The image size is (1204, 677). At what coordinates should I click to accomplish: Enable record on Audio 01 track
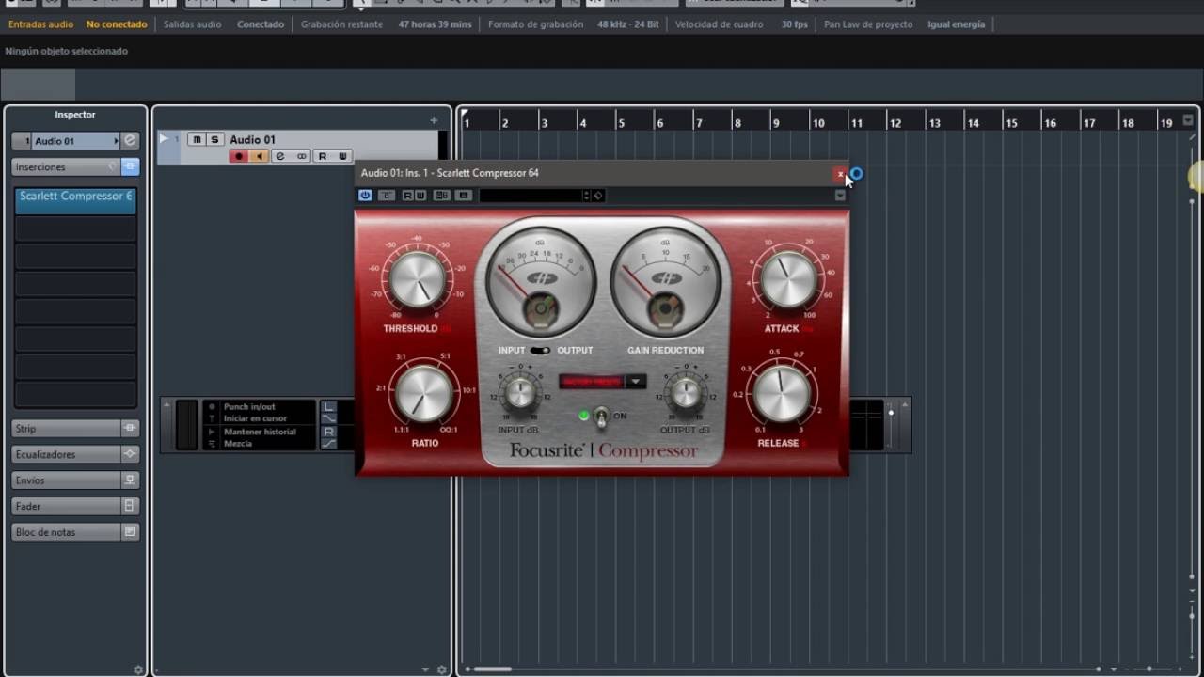pyautogui.click(x=239, y=156)
